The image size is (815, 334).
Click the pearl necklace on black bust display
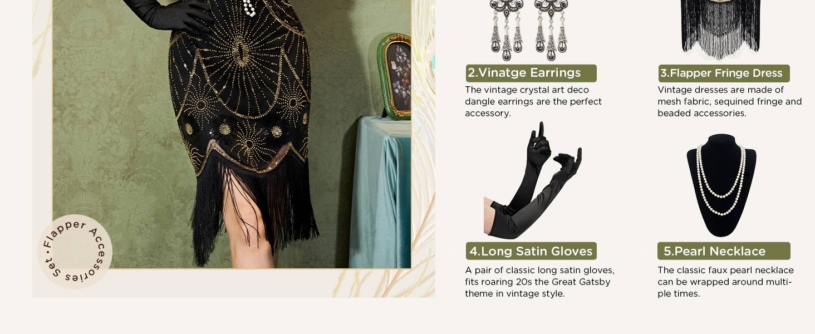[721, 185]
